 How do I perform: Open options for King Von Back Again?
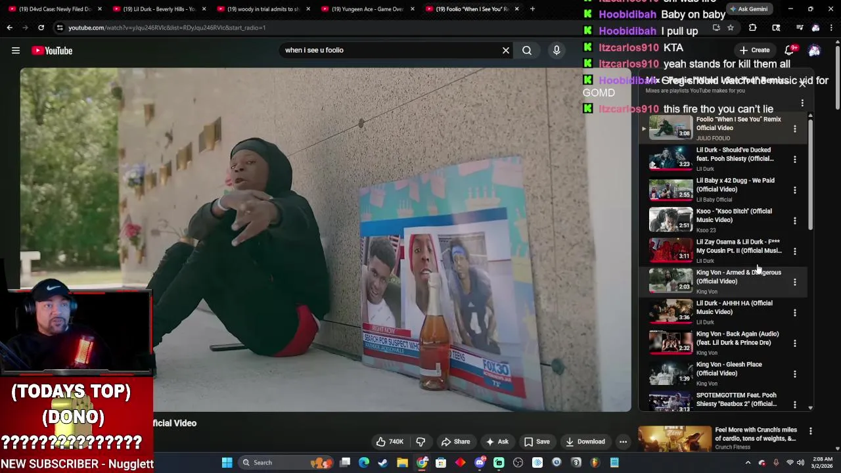pos(794,344)
